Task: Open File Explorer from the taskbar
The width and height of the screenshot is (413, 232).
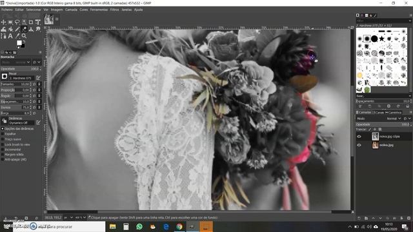Action: tap(113, 226)
